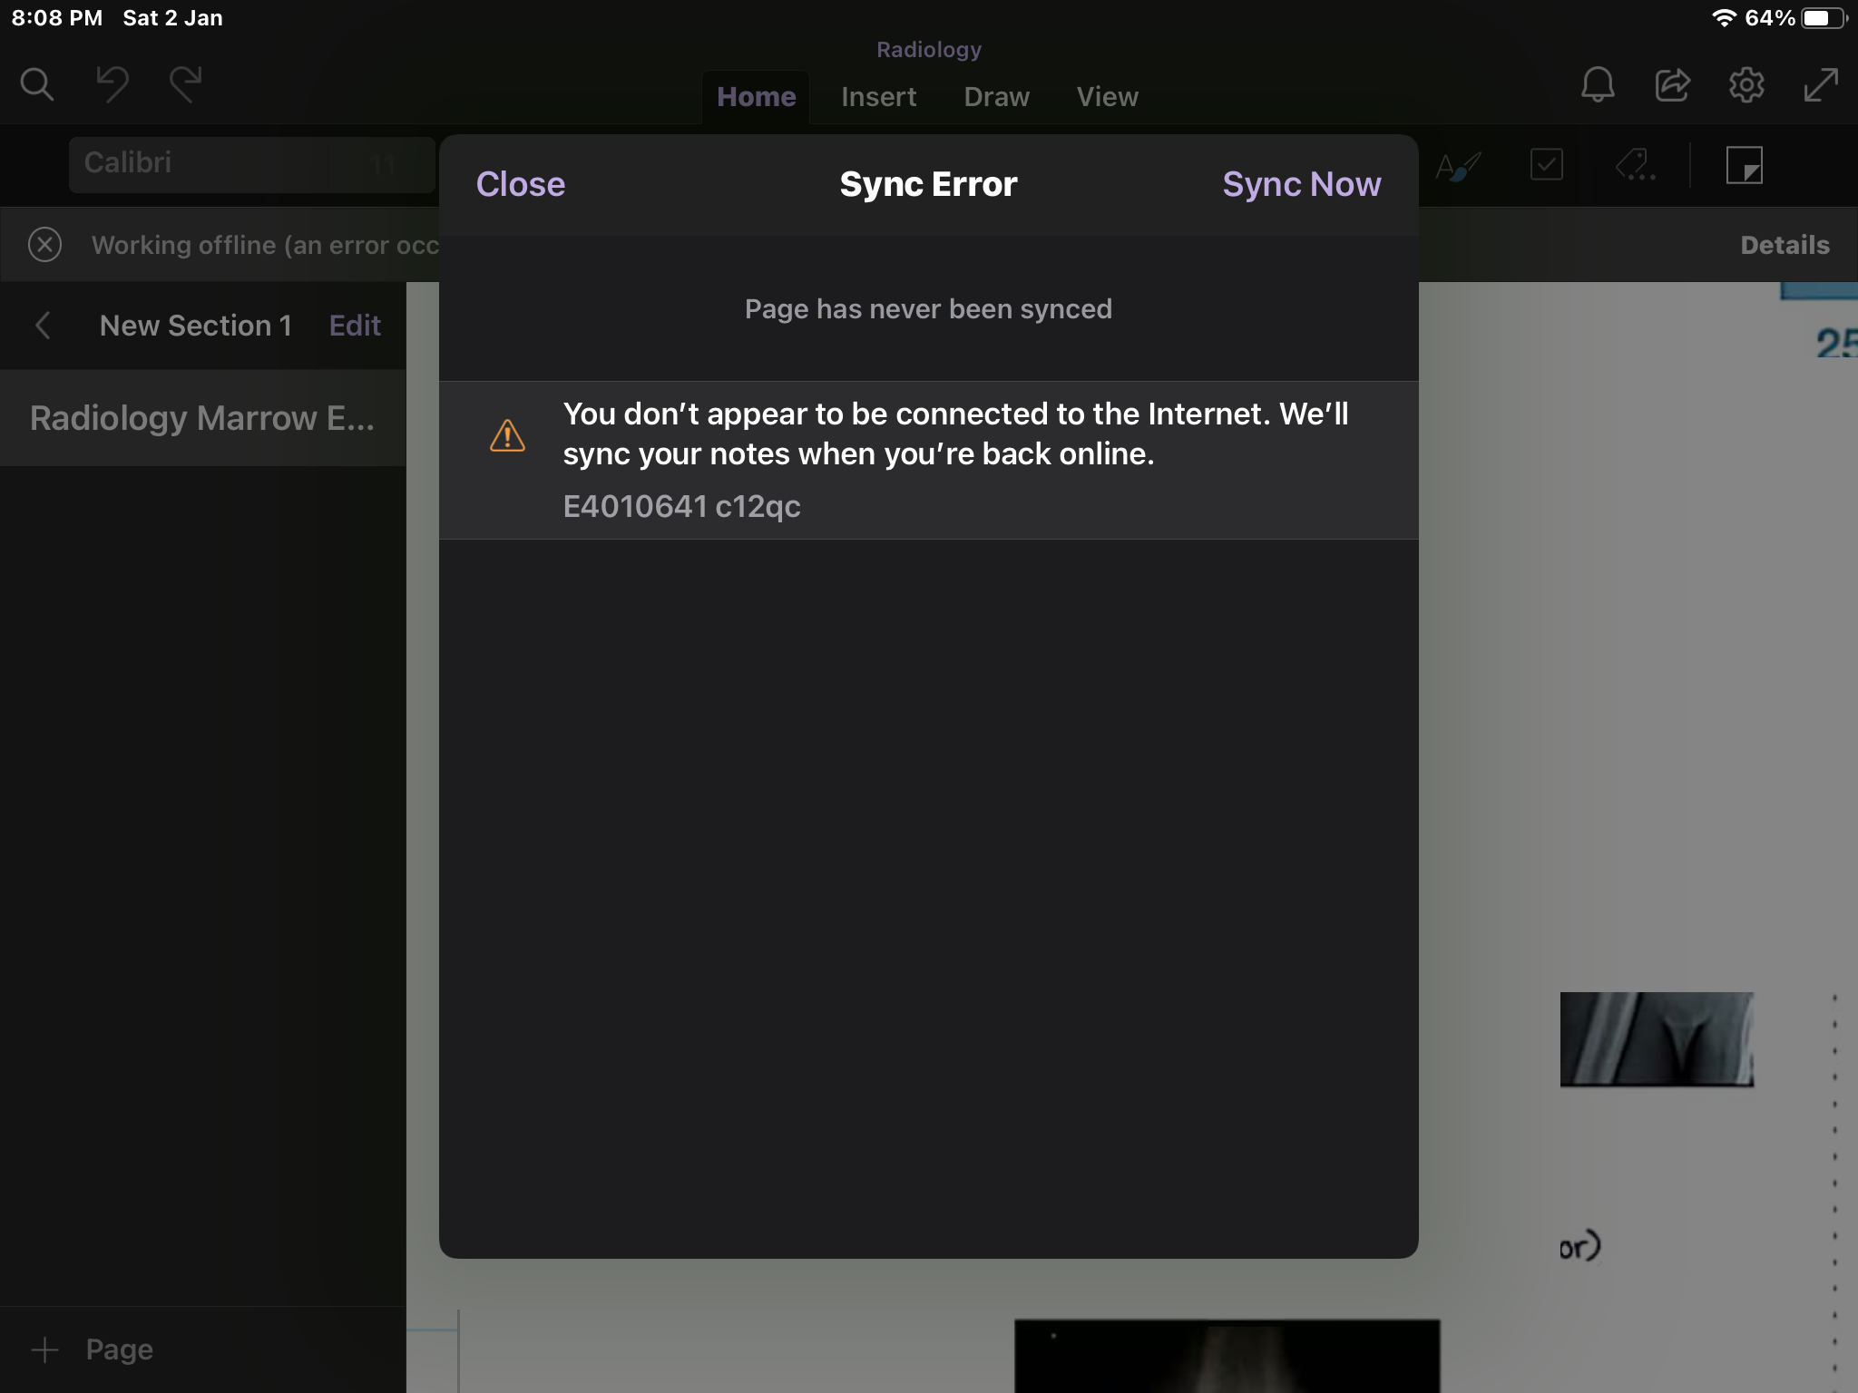
Task: Open the text styles brush icon
Action: coord(1459,166)
